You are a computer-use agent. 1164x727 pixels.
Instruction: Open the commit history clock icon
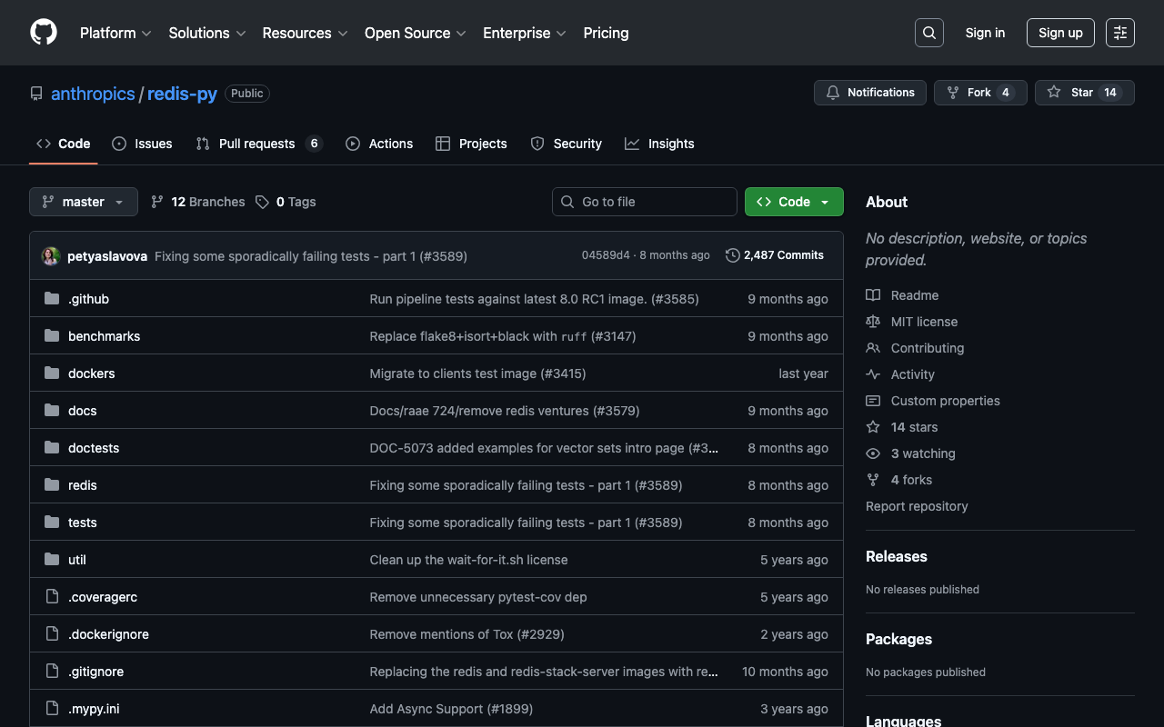(732, 255)
